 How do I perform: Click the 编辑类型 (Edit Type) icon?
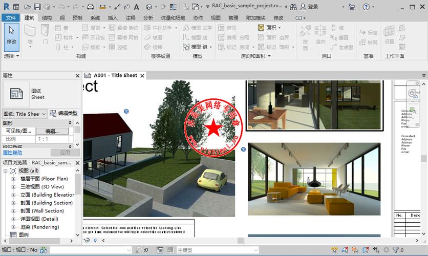(x=53, y=113)
